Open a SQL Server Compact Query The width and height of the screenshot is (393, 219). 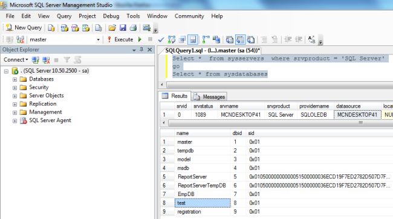pyautogui.click(x=98, y=28)
